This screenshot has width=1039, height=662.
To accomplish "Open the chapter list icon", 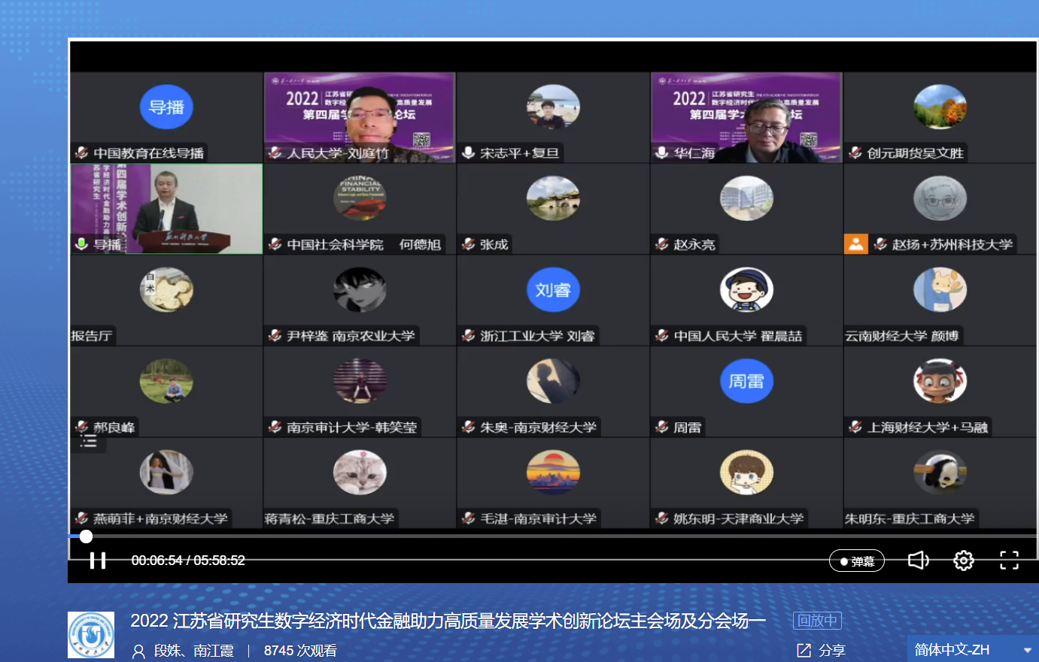I will pos(89,441).
